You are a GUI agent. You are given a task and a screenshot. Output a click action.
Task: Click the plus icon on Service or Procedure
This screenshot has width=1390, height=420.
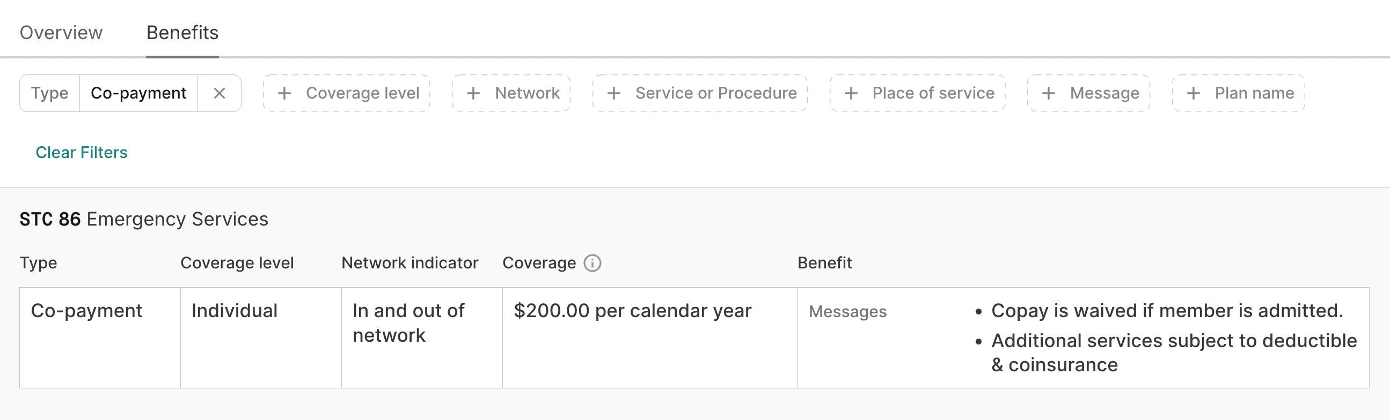click(614, 93)
